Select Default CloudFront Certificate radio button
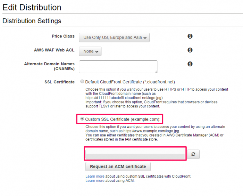Viewport: 243px width, 196px height. click(82, 81)
